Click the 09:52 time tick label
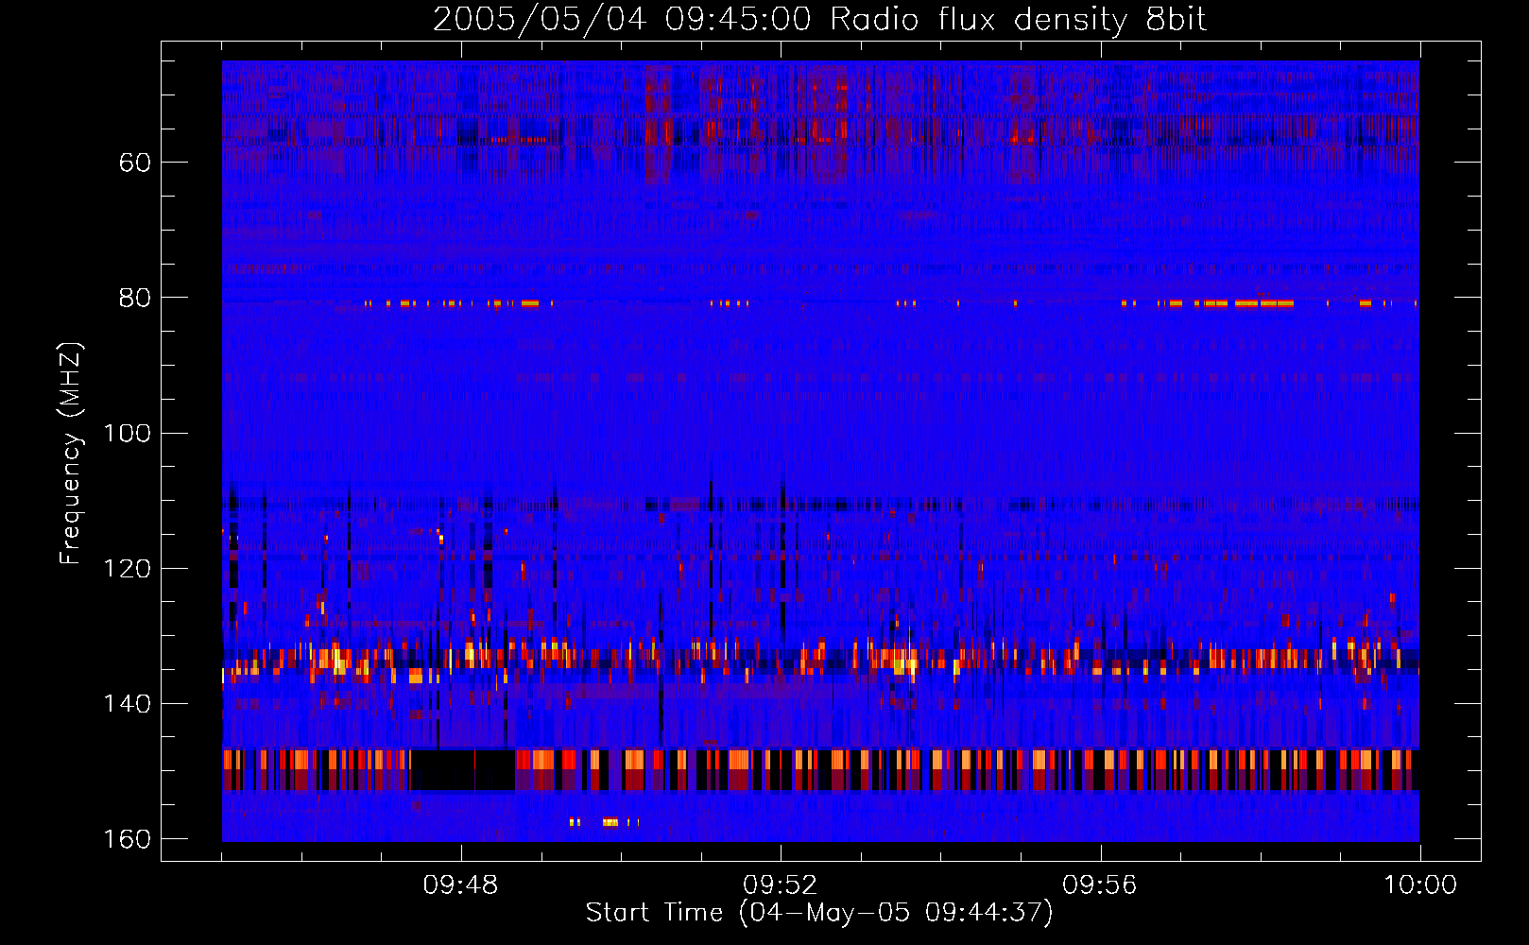 tap(781, 885)
